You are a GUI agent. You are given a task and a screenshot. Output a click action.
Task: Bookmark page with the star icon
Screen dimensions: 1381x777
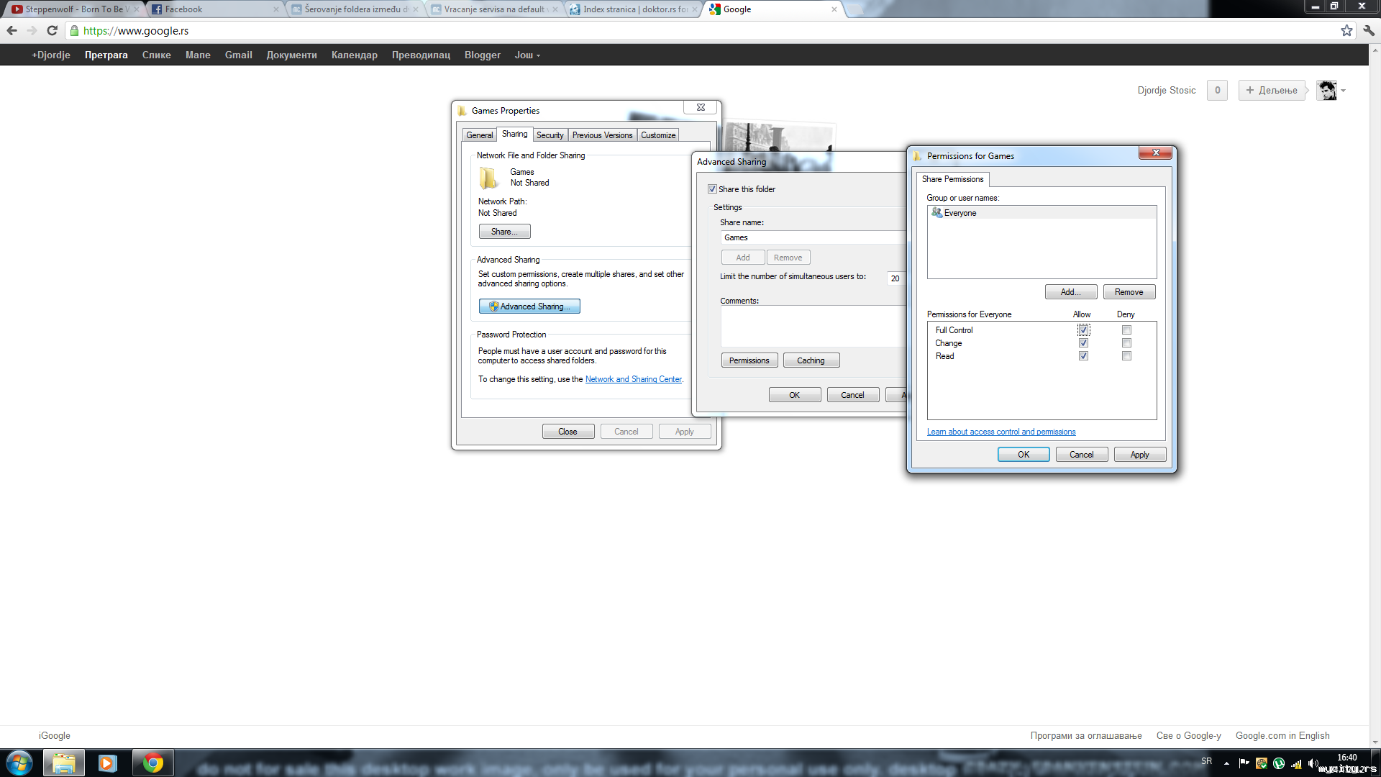click(1346, 30)
